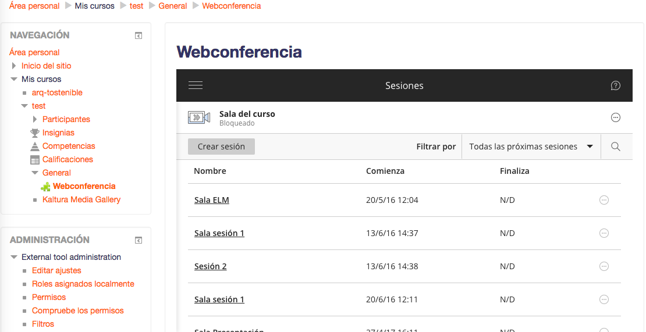Open the Sala ELM session

coord(212,201)
